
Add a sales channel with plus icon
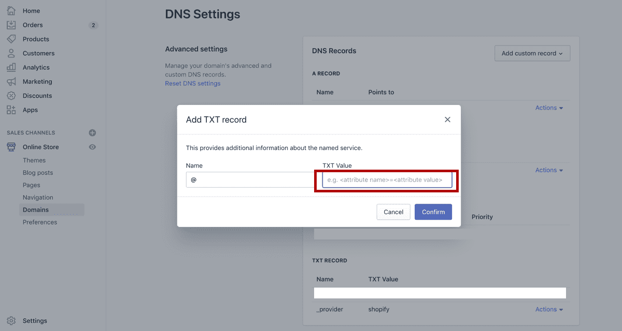tap(92, 133)
